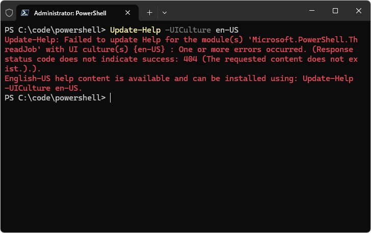The width and height of the screenshot is (371, 233).
Task: Click the empty terminal area below the prompt
Action: (185, 163)
